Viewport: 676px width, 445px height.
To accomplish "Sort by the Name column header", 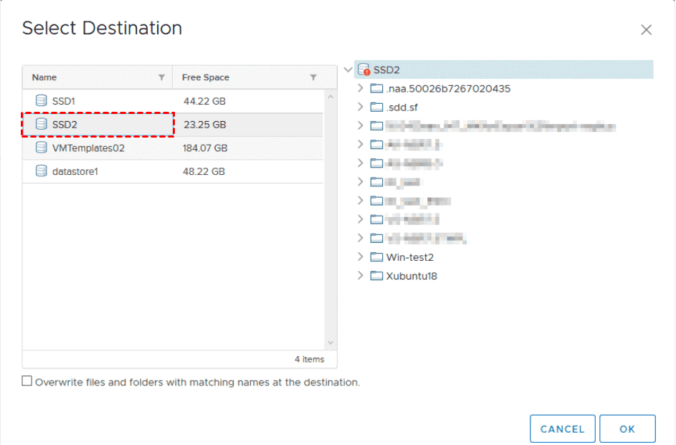I will [44, 77].
